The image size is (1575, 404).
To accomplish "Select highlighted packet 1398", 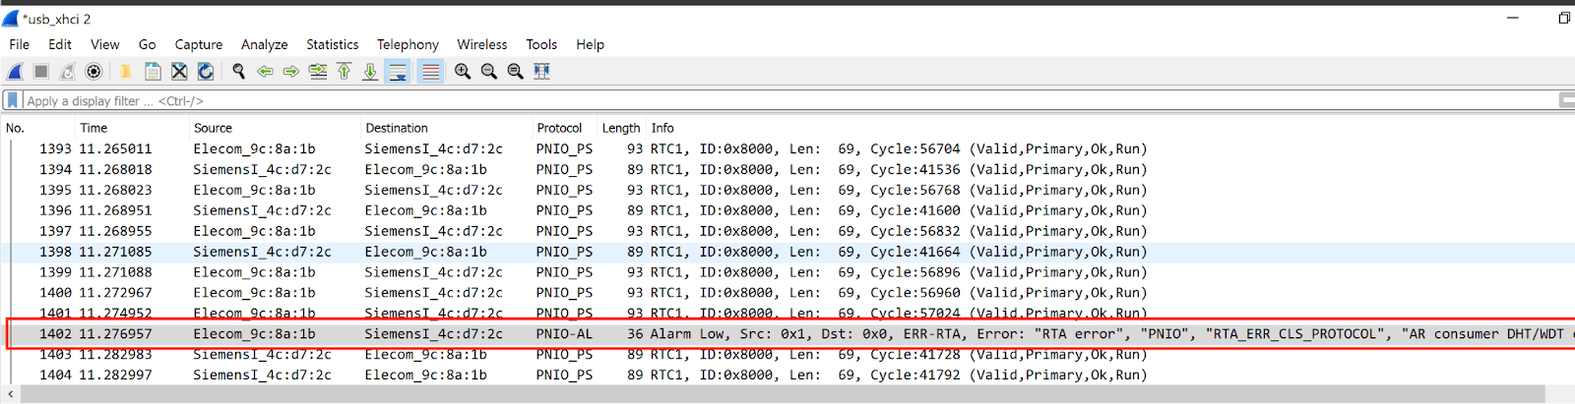I will (x=787, y=252).
